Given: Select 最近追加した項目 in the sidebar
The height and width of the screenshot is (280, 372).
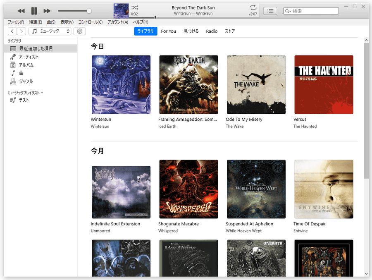Looking at the screenshot, I should point(41,48).
